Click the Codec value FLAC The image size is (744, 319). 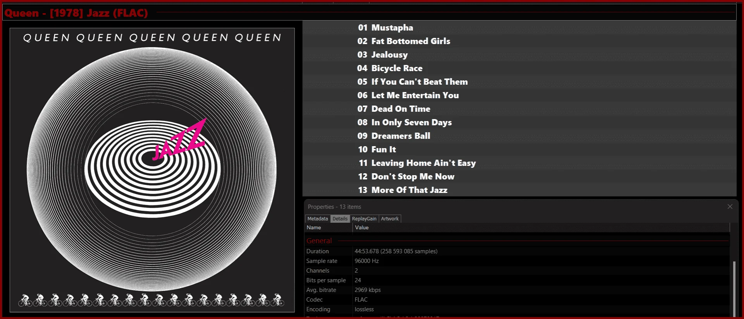pos(361,300)
